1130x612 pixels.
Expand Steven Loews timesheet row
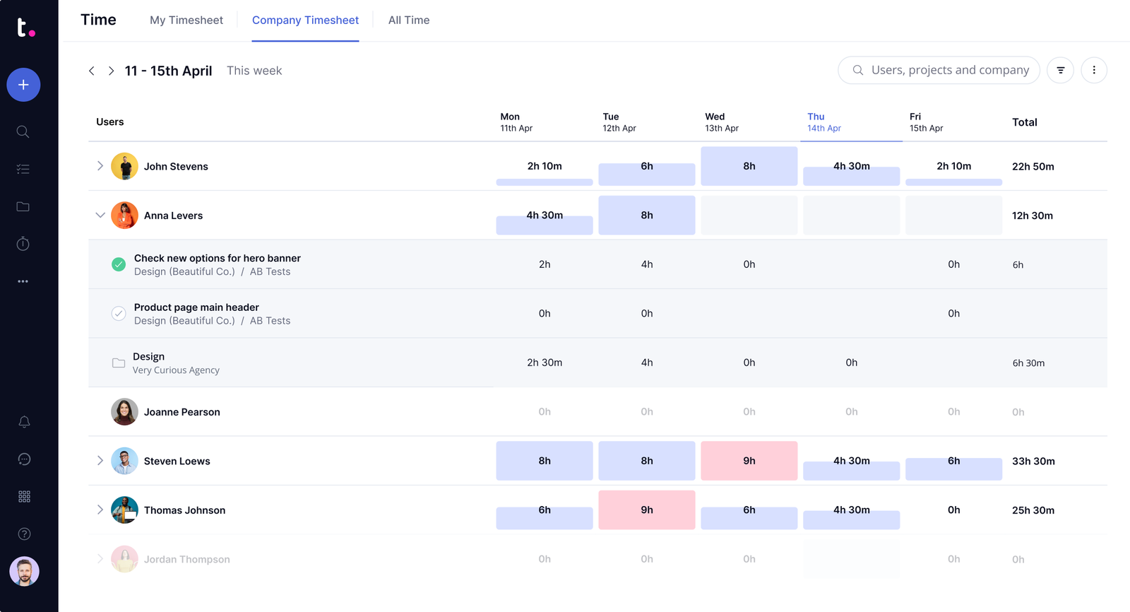pyautogui.click(x=100, y=461)
